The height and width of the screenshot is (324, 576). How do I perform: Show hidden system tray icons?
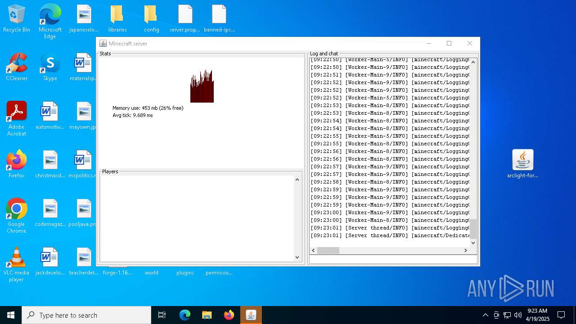click(485, 315)
